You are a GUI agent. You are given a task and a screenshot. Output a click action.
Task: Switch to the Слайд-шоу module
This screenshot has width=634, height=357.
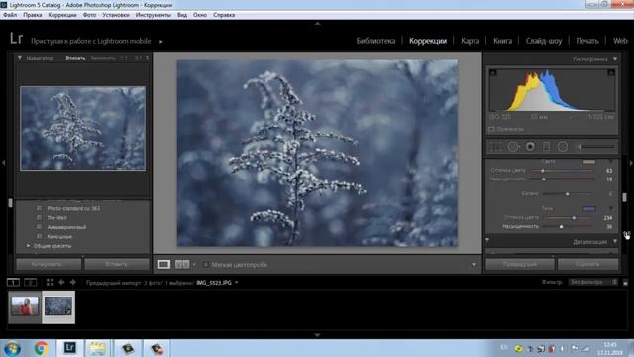point(544,41)
